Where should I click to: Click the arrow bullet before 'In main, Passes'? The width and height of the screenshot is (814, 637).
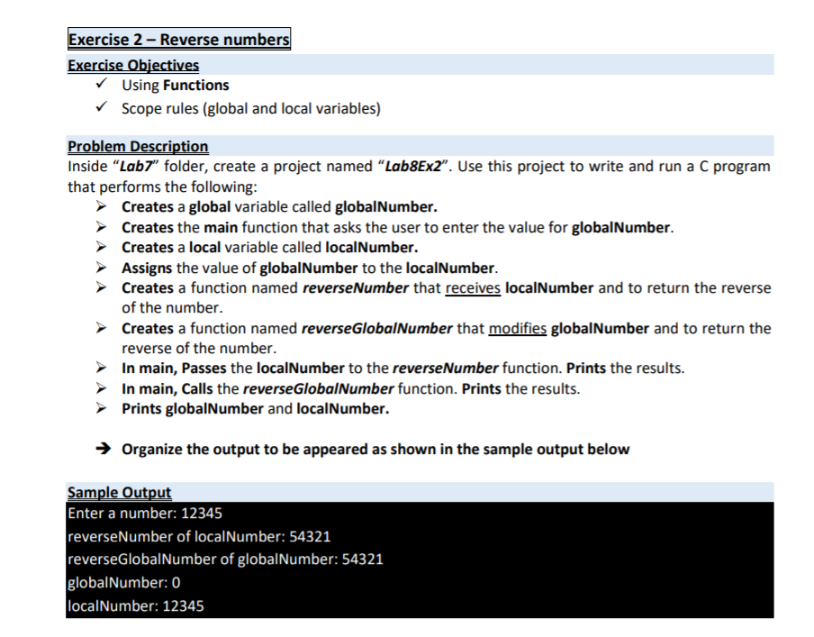click(x=101, y=368)
